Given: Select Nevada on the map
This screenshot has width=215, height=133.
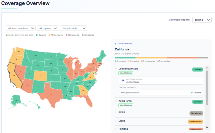Looking at the screenshot, I should click(x=20, y=72).
